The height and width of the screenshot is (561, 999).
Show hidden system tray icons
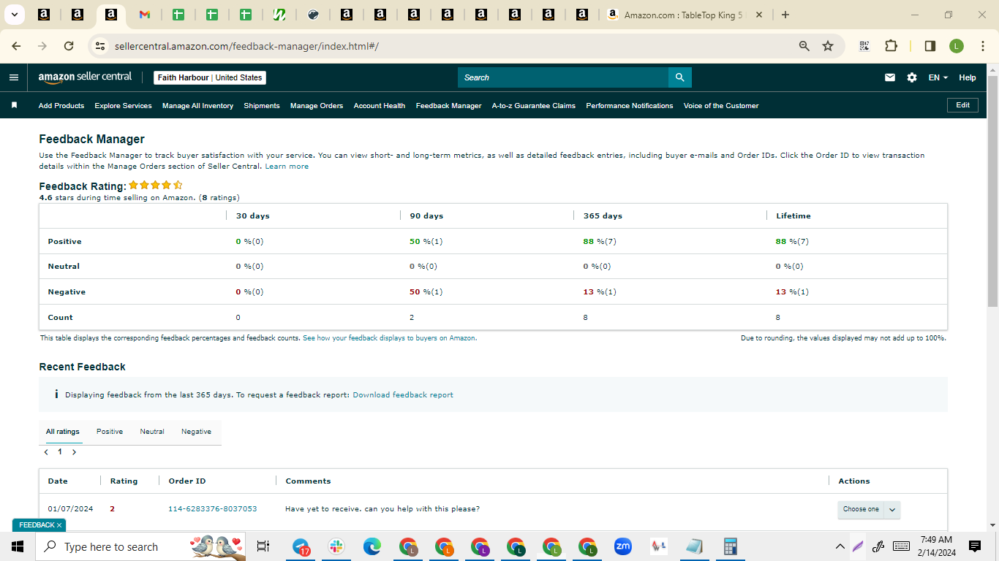(840, 546)
